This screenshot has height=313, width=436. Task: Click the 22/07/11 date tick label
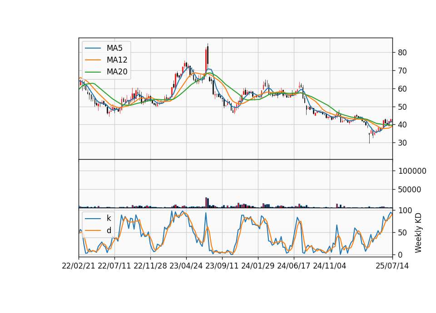(114, 266)
